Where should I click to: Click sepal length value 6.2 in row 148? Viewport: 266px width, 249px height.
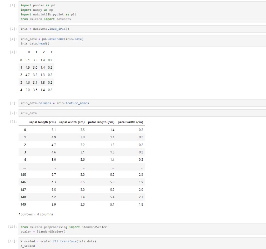click(54, 197)
